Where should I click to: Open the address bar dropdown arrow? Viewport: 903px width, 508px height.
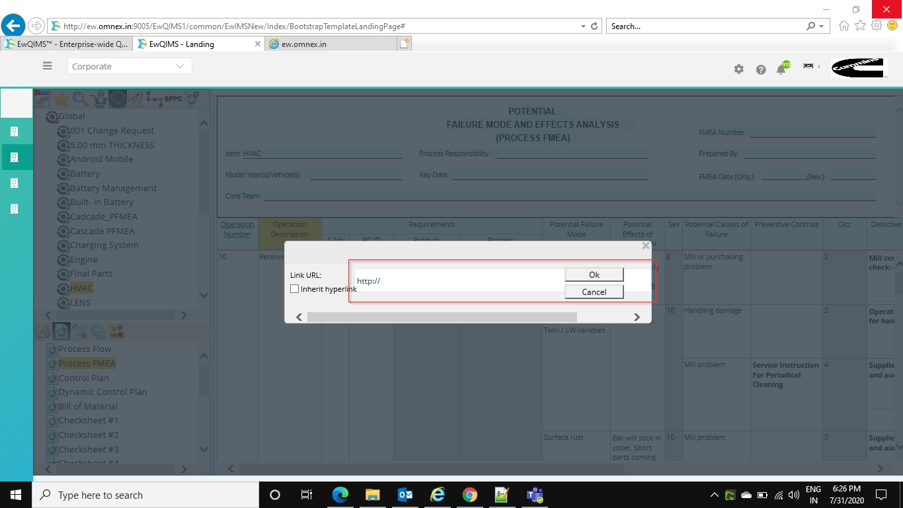click(583, 26)
